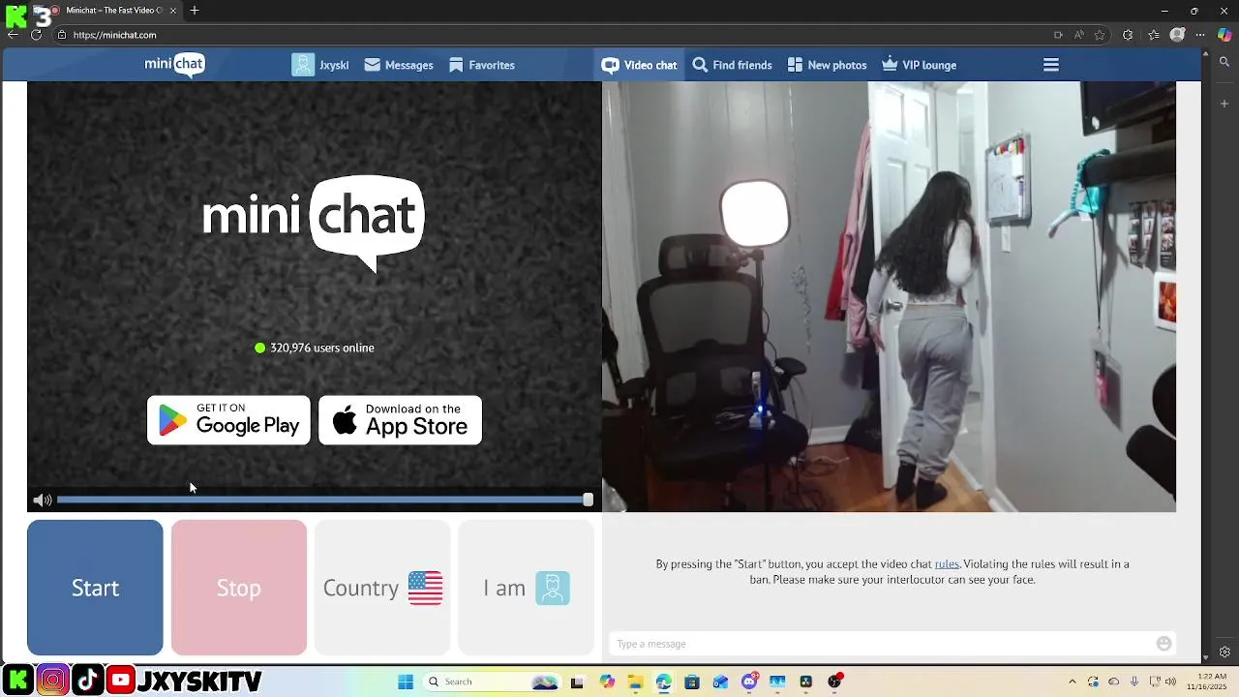Open the Country selector
This screenshot has width=1239, height=697.
pos(382,588)
